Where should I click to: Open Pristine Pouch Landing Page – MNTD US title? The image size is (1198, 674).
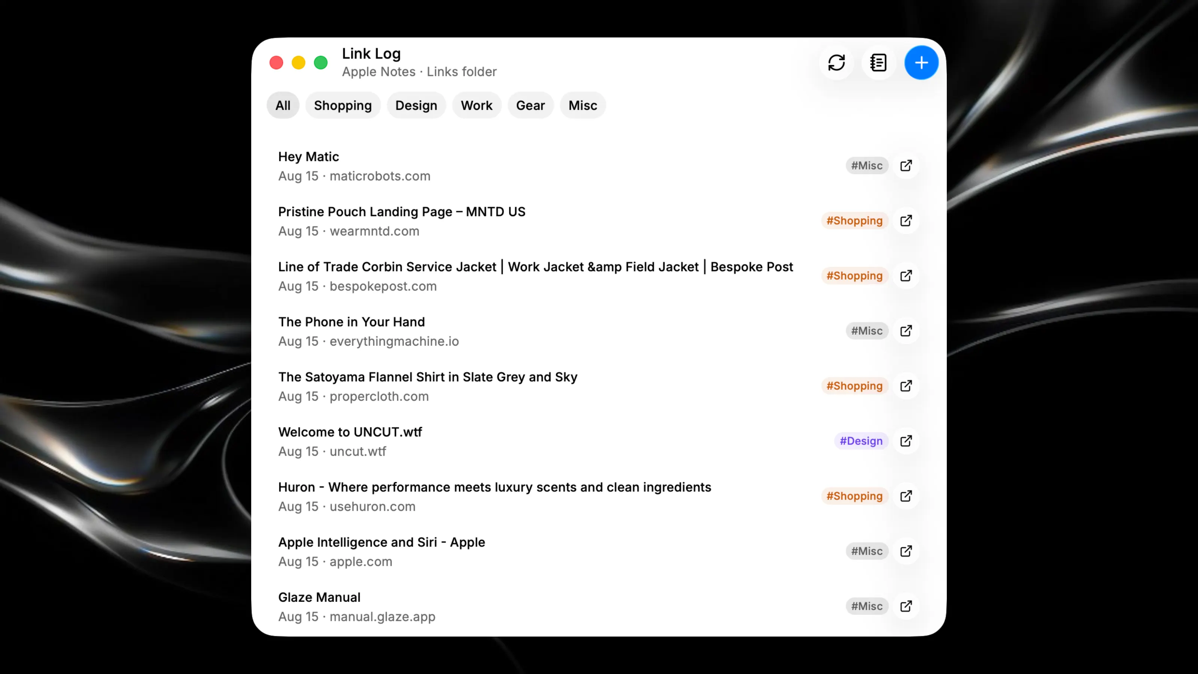(x=402, y=212)
